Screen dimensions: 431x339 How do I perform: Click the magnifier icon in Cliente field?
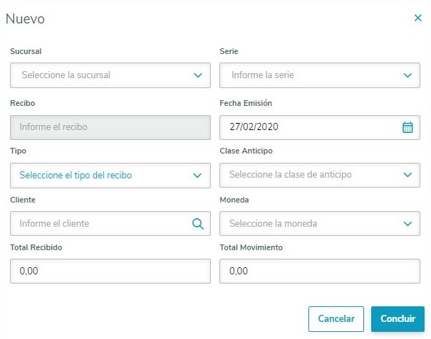click(x=198, y=224)
